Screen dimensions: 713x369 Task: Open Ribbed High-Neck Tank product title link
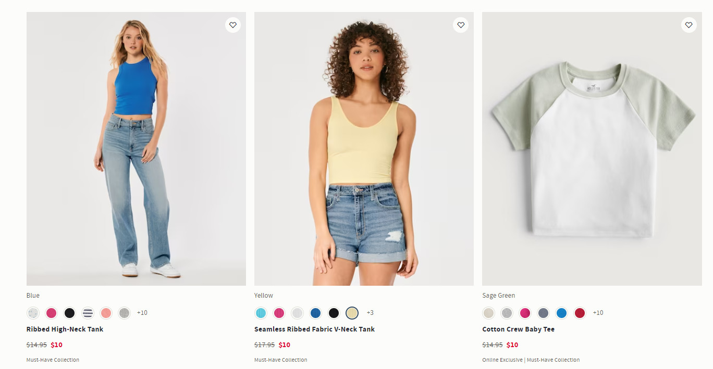click(x=65, y=329)
